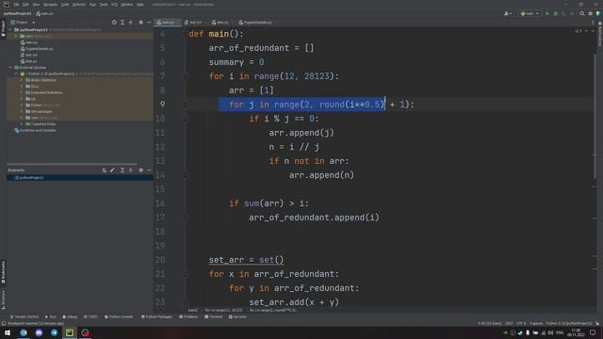Open the Windows Start menu
This screenshot has width=603, height=339.
pos(8,332)
